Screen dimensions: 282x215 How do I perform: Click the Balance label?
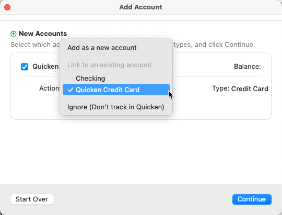coord(248,67)
